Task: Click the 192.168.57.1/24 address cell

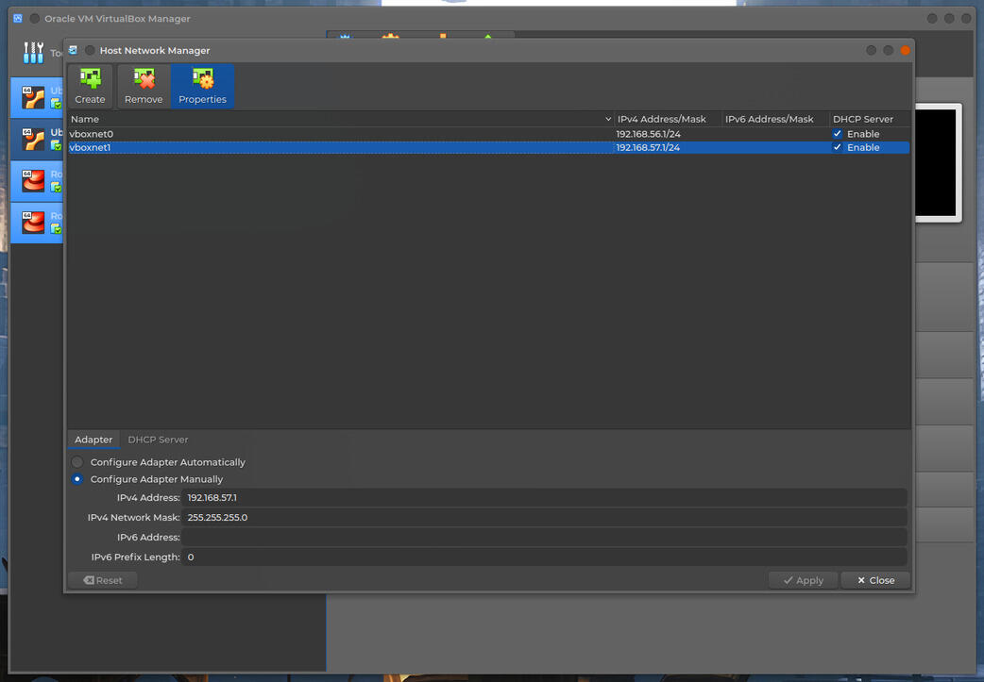Action: [648, 147]
